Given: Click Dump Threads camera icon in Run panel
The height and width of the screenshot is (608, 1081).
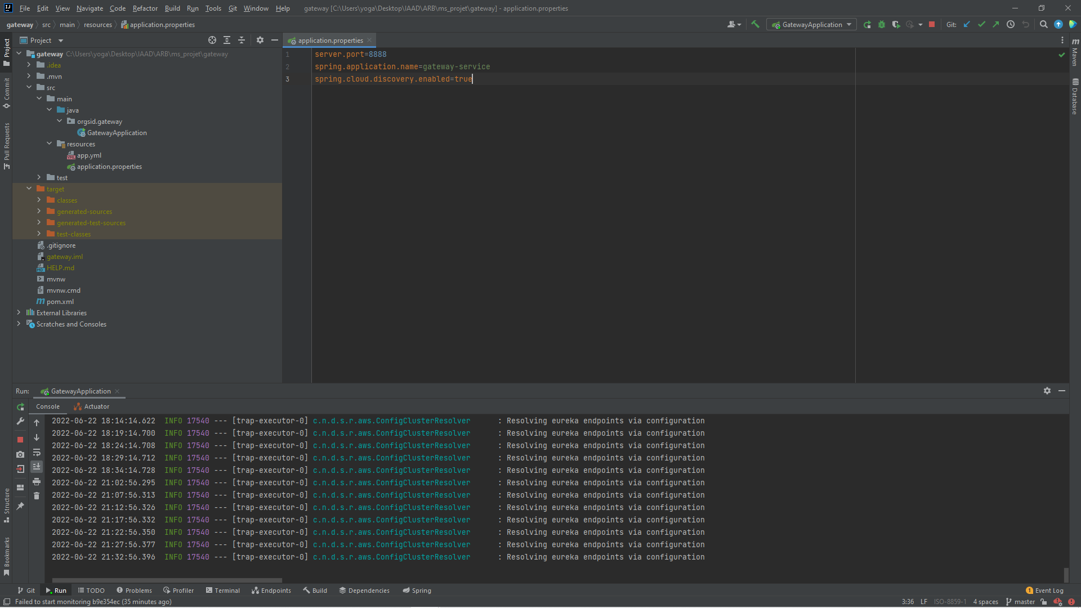Looking at the screenshot, I should pos(20,454).
